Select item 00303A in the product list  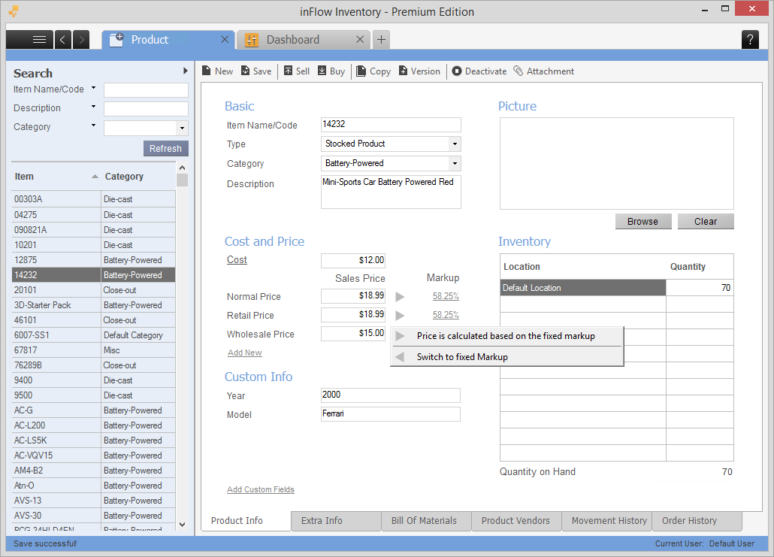93,199
